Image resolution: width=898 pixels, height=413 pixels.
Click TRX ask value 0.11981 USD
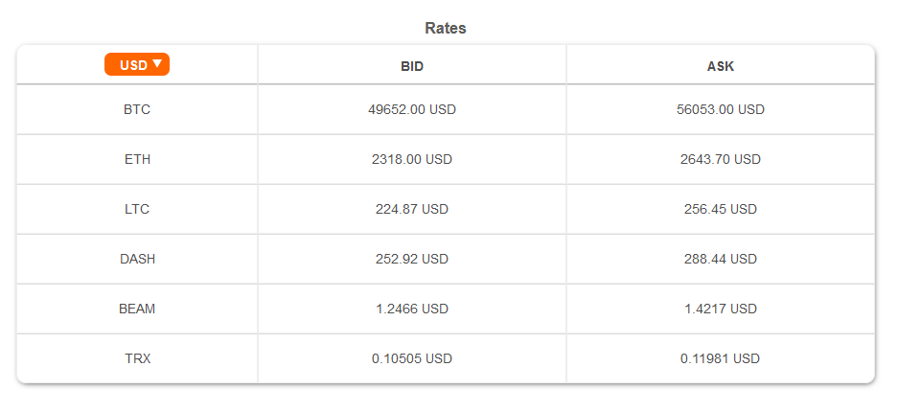721,358
